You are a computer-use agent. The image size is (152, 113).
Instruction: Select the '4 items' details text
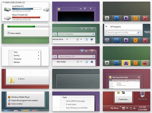tap(21, 79)
